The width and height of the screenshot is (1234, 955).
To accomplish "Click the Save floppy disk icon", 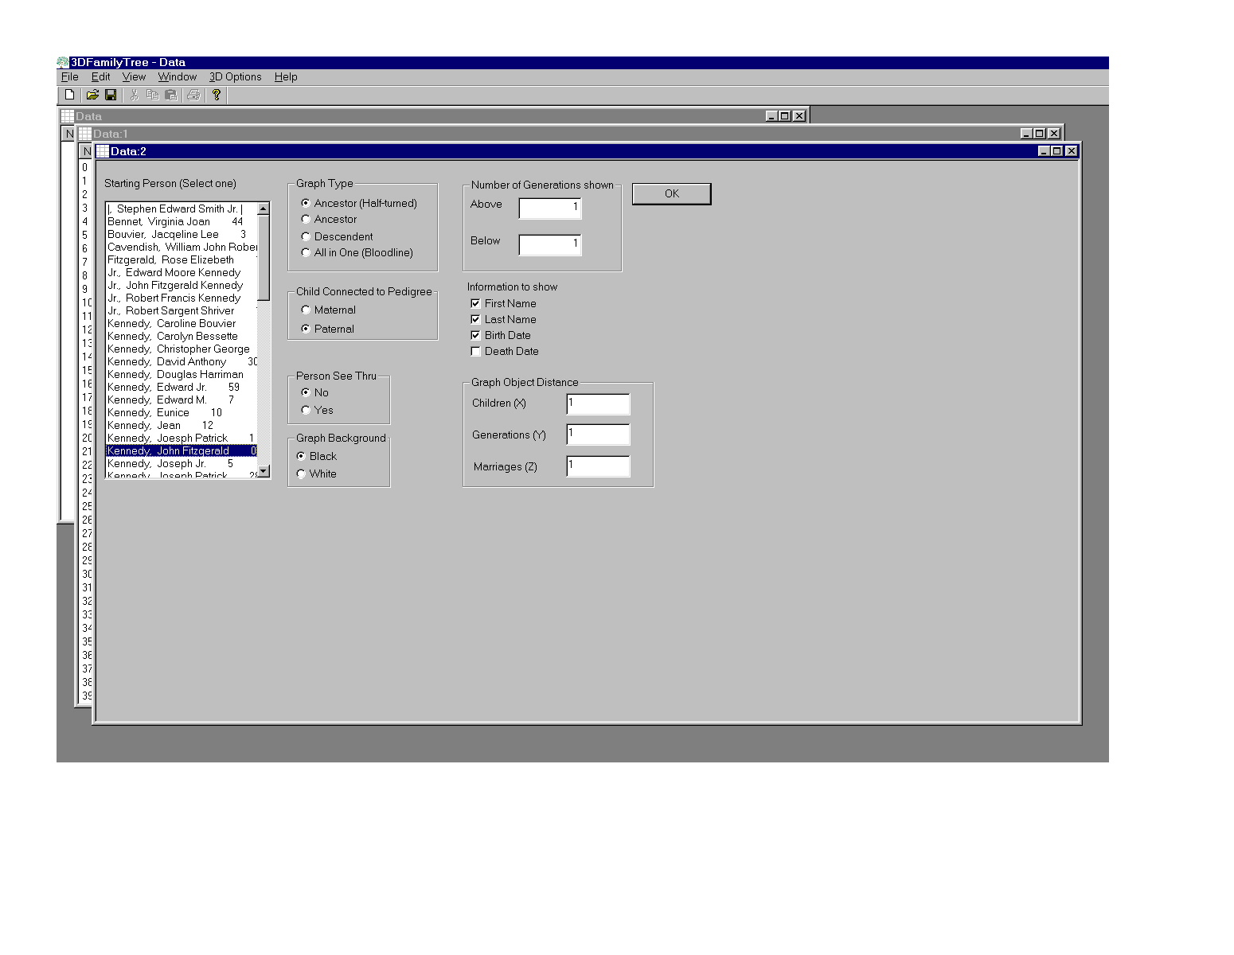I will pyautogui.click(x=111, y=95).
